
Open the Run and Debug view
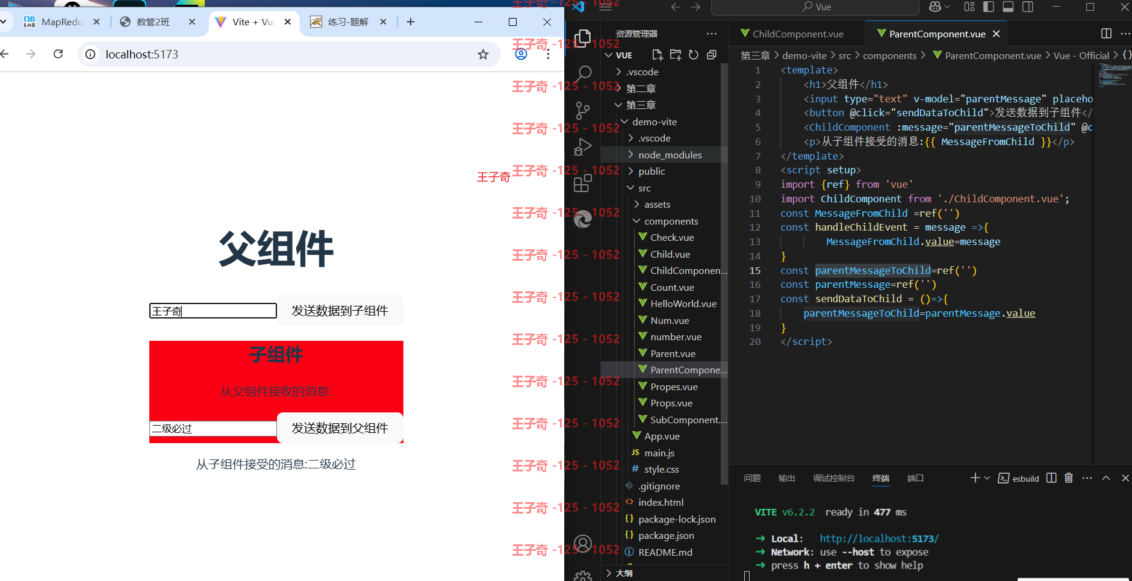tap(582, 147)
